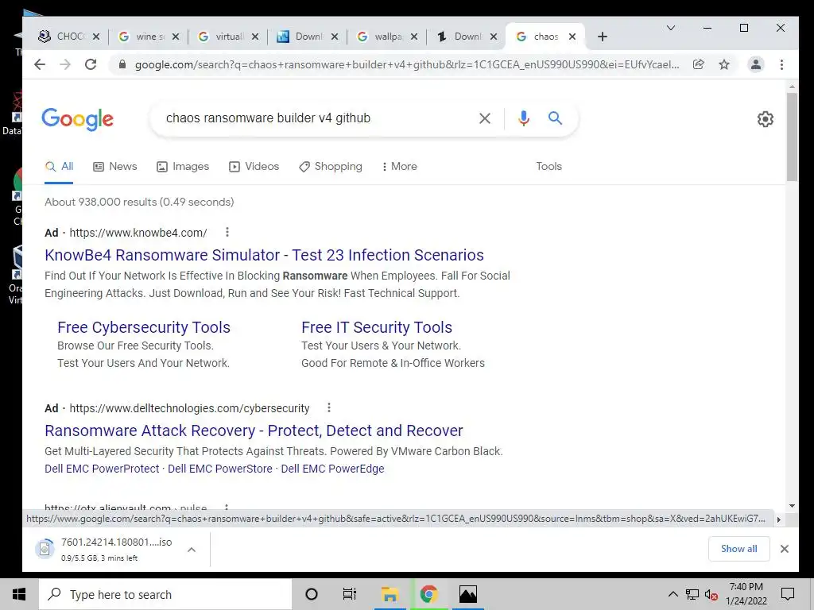
Task: Click the Windows taskbar search box
Action: click(165, 594)
